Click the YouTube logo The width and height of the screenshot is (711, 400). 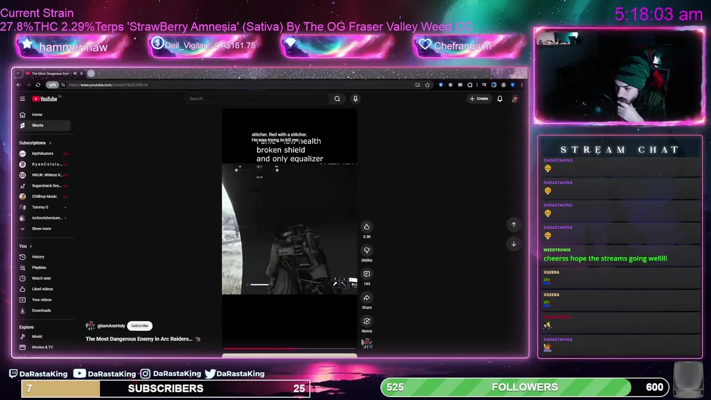pos(45,99)
